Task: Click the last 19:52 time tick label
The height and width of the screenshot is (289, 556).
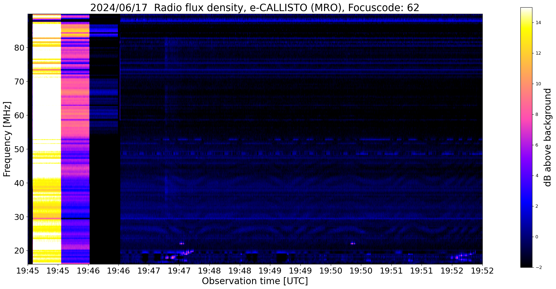Action: click(482, 271)
